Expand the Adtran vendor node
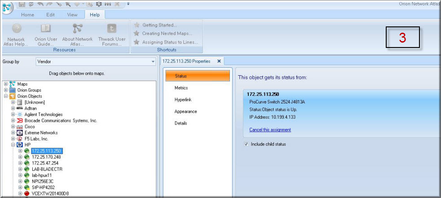Image resolution: width=441 pixels, height=198 pixels. 13,108
